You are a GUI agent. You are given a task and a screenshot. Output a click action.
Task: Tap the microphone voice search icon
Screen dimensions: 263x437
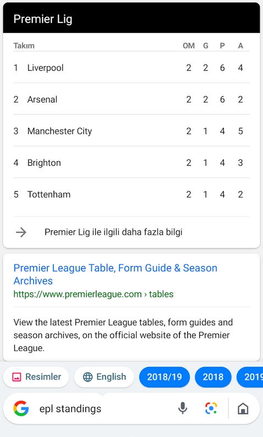pyautogui.click(x=183, y=408)
